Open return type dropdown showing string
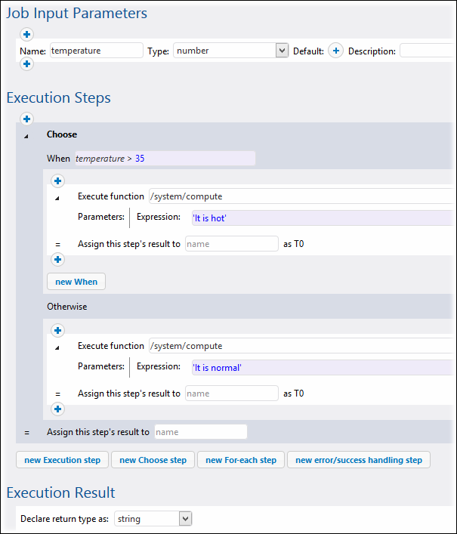The height and width of the screenshot is (534, 457). pos(153,519)
